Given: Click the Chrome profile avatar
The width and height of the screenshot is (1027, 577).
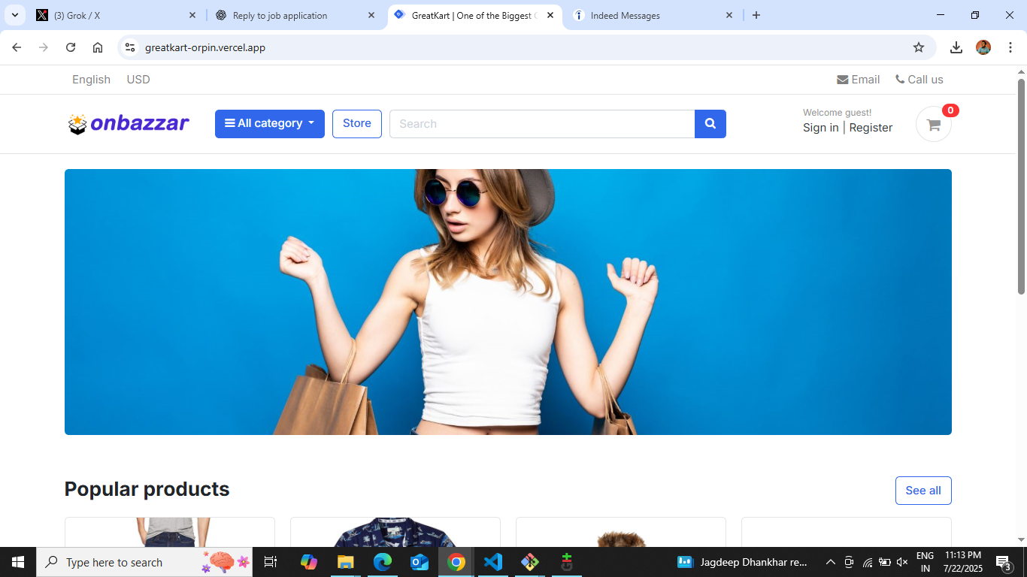Looking at the screenshot, I should [983, 47].
